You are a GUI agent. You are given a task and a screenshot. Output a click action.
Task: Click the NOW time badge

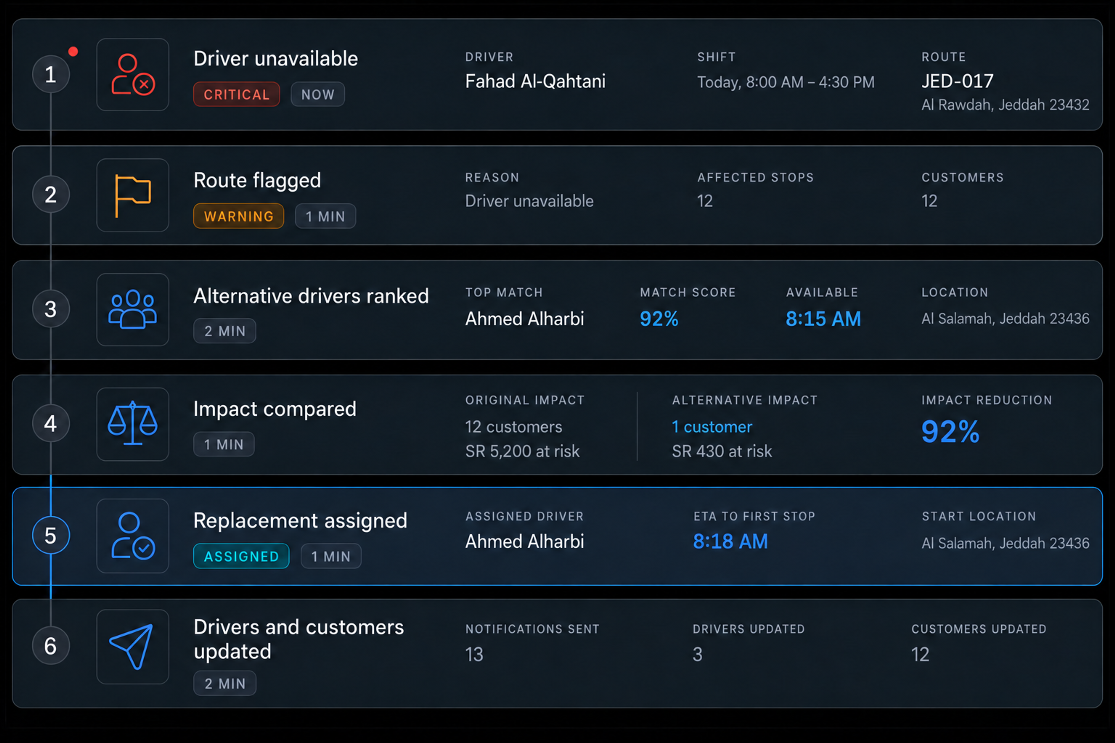click(318, 94)
